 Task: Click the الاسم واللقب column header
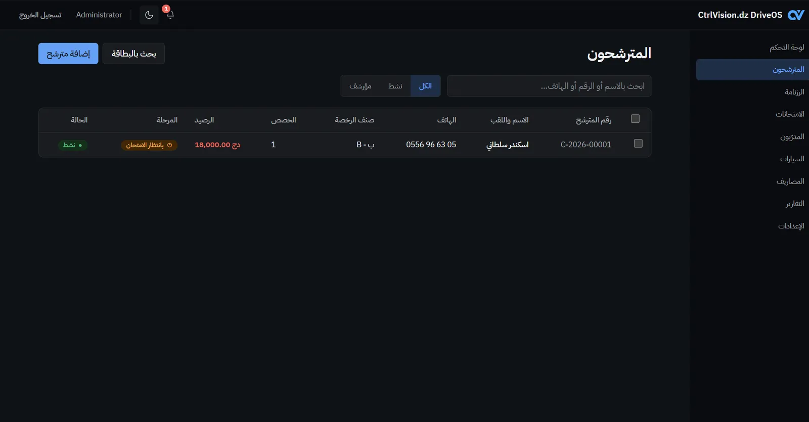[x=510, y=120]
